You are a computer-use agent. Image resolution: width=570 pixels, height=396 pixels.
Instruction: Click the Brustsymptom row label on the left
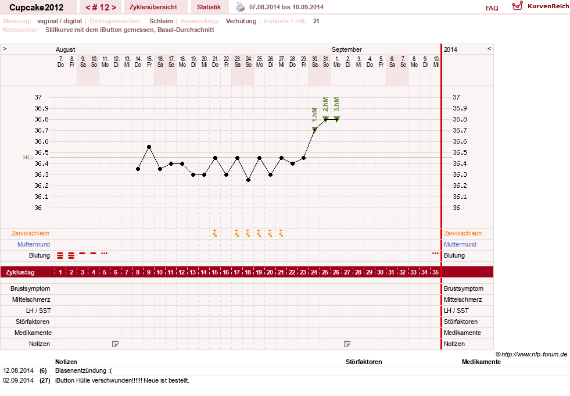click(x=30, y=288)
